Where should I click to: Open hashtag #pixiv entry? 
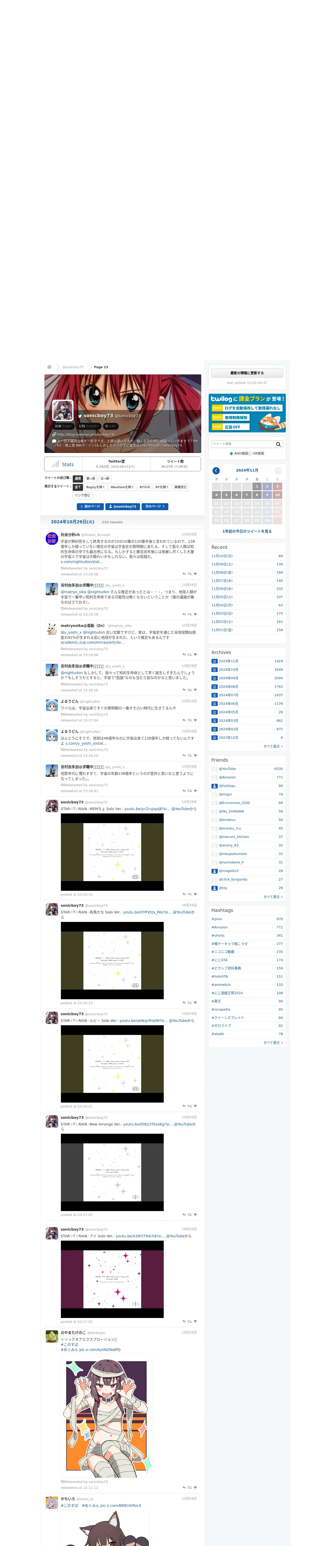[247, 919]
